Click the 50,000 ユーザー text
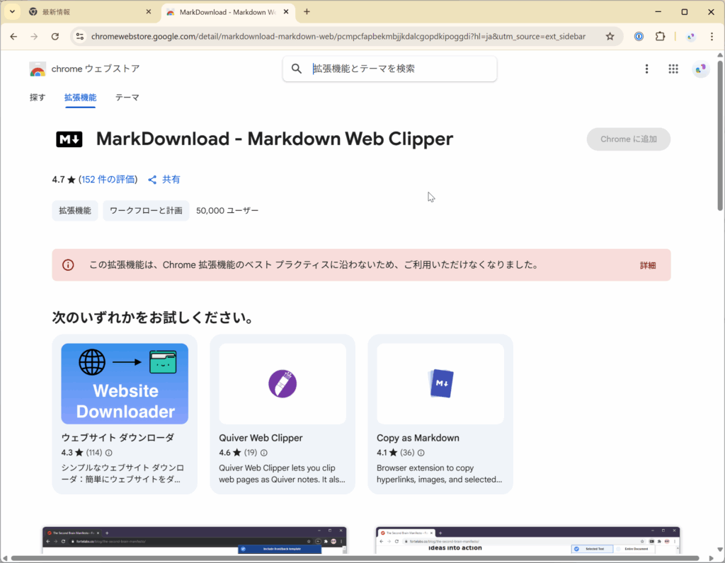The width and height of the screenshot is (725, 563). tap(227, 211)
